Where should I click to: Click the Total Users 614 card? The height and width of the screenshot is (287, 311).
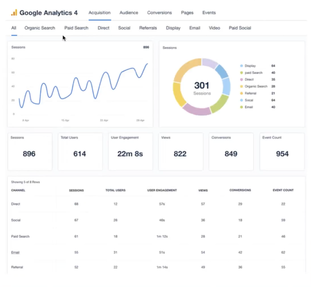pyautogui.click(x=80, y=152)
